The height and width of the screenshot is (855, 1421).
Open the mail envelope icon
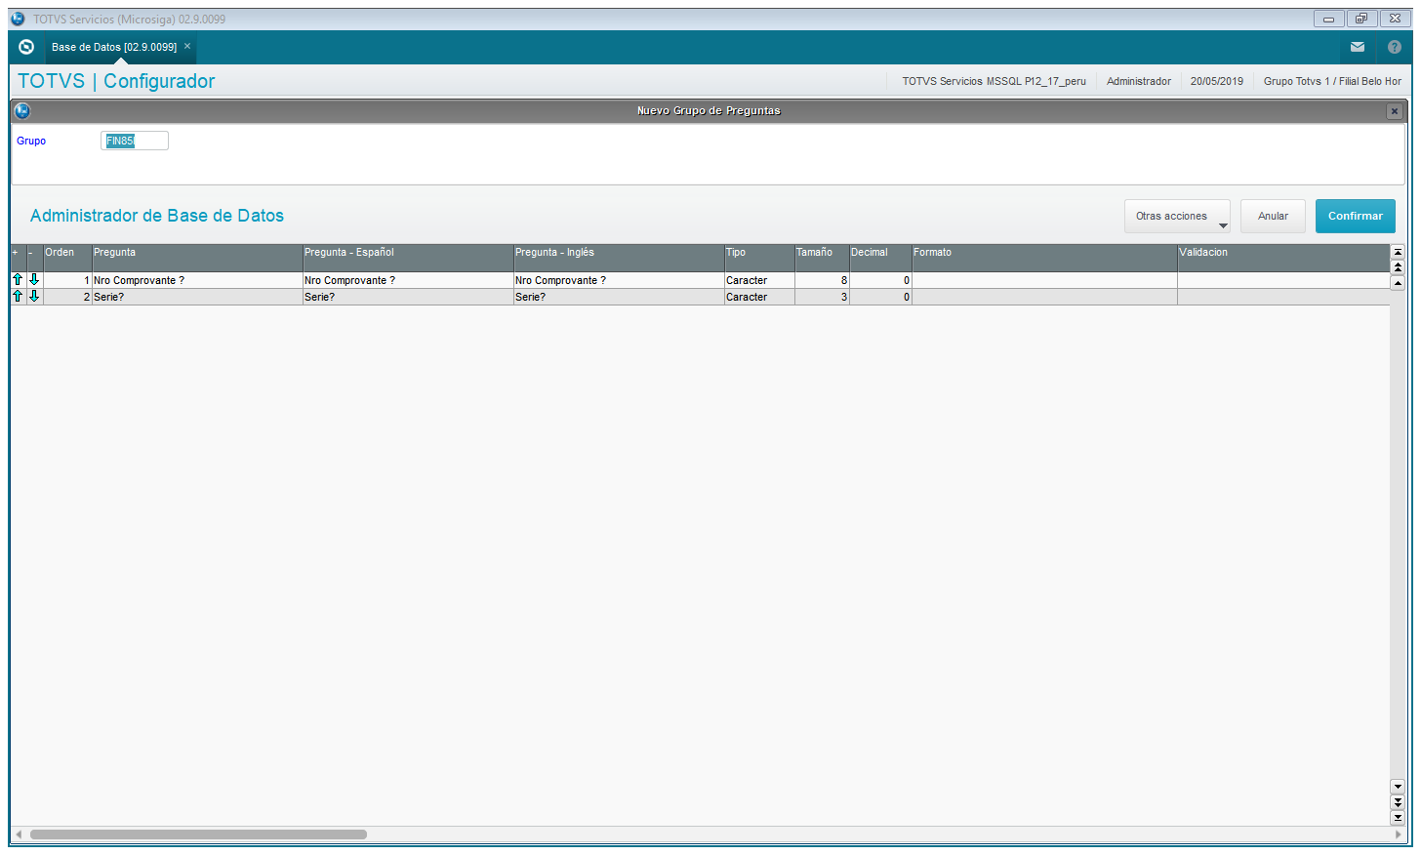click(1358, 47)
